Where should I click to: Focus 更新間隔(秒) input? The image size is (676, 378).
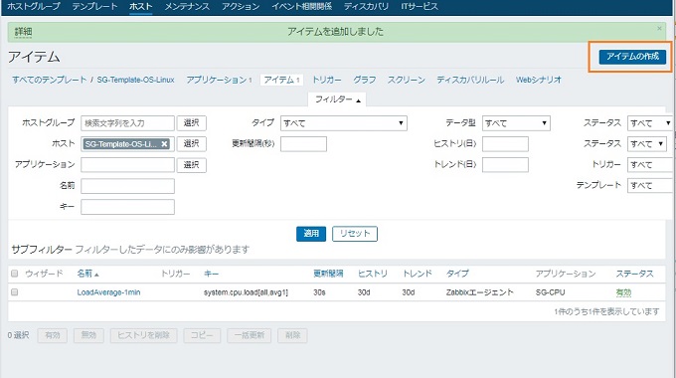click(303, 143)
